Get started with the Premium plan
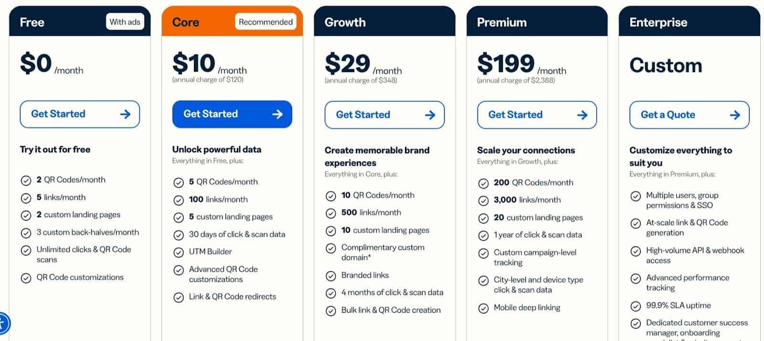This screenshot has width=764, height=341. tap(537, 115)
